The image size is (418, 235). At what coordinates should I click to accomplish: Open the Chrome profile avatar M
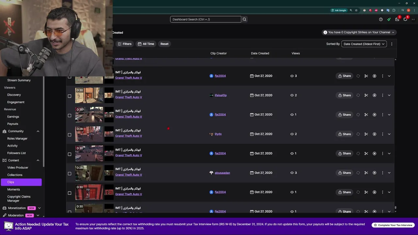tap(408, 10)
